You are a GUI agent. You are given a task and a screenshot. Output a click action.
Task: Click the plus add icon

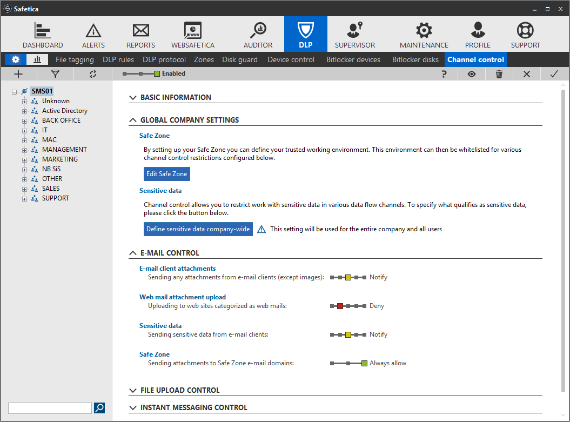[x=18, y=74]
